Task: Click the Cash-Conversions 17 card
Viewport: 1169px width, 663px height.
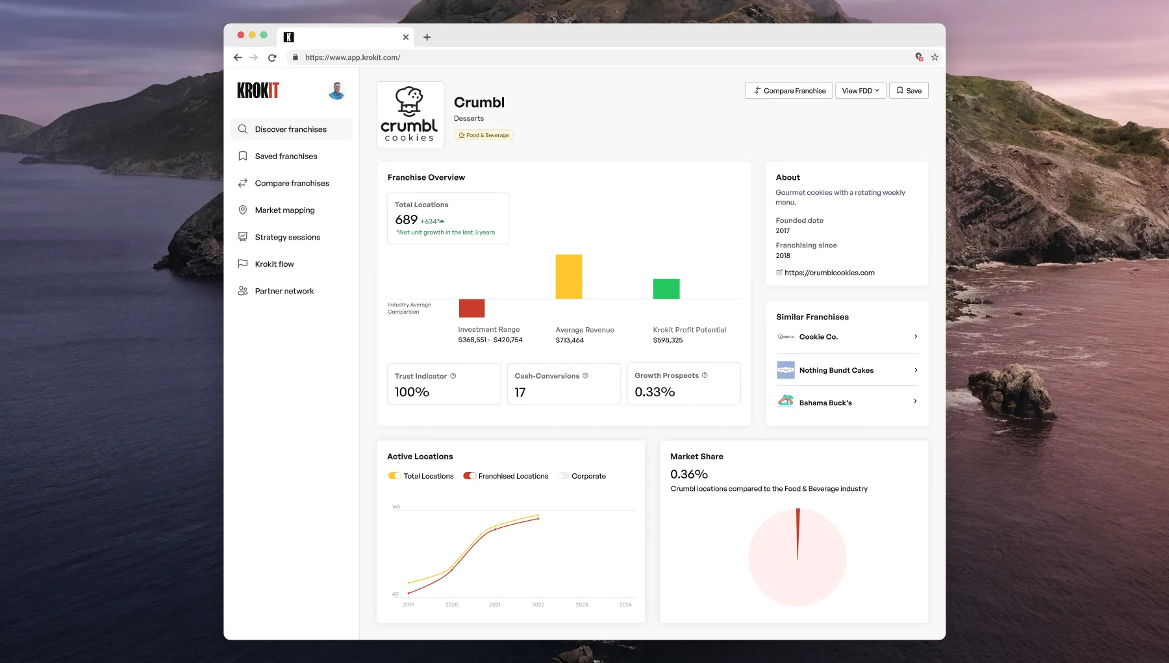Action: (564, 384)
